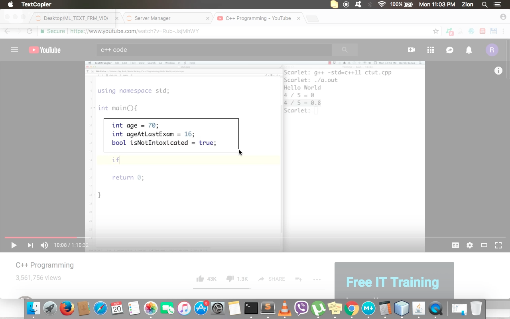The height and width of the screenshot is (319, 510).
Task: Click the YouTube search magnifier button
Action: [345, 50]
